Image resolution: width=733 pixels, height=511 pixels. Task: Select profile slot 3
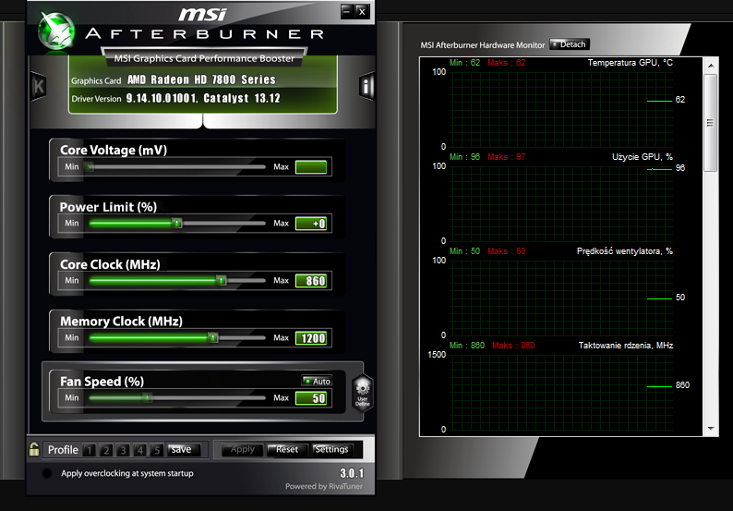[x=123, y=450]
